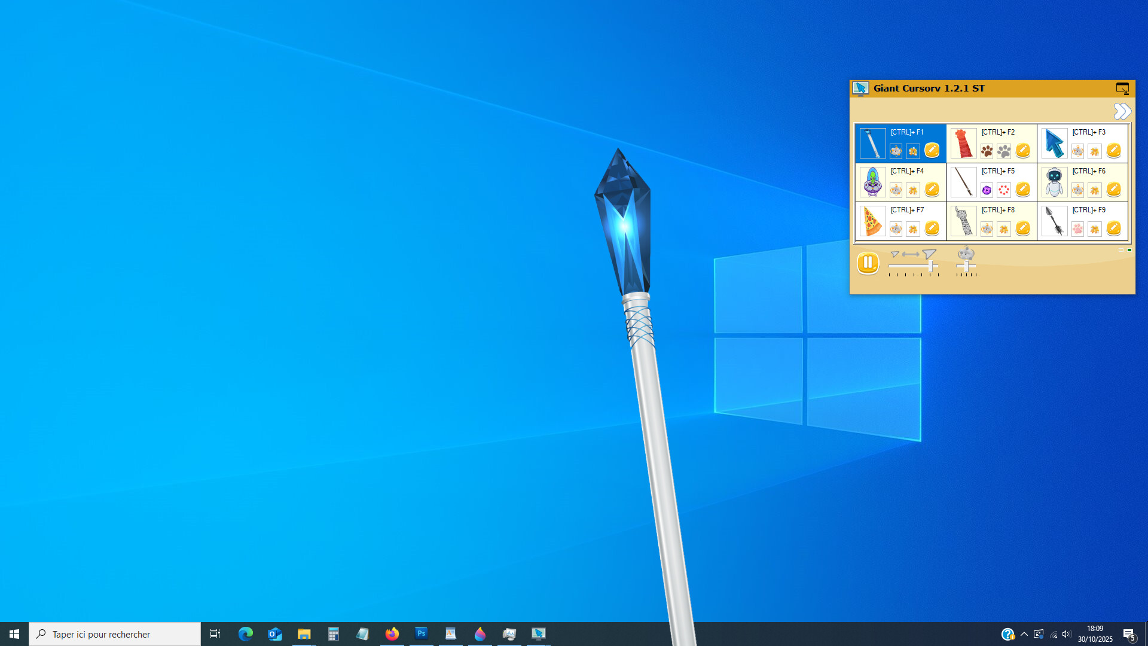The image size is (1148, 646).
Task: Pause Giant Cursor with yellow pause button
Action: click(868, 263)
